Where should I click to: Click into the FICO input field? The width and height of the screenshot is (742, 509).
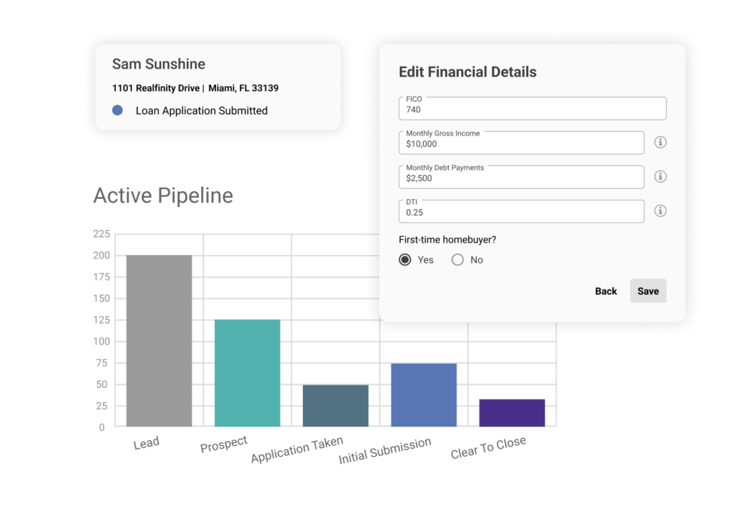click(x=533, y=109)
